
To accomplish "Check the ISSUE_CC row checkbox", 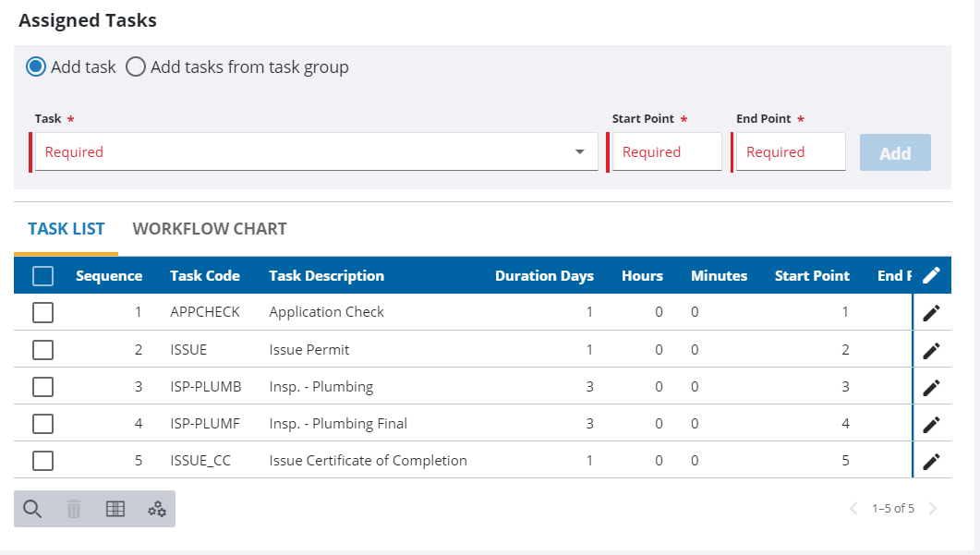I will pos(43,461).
